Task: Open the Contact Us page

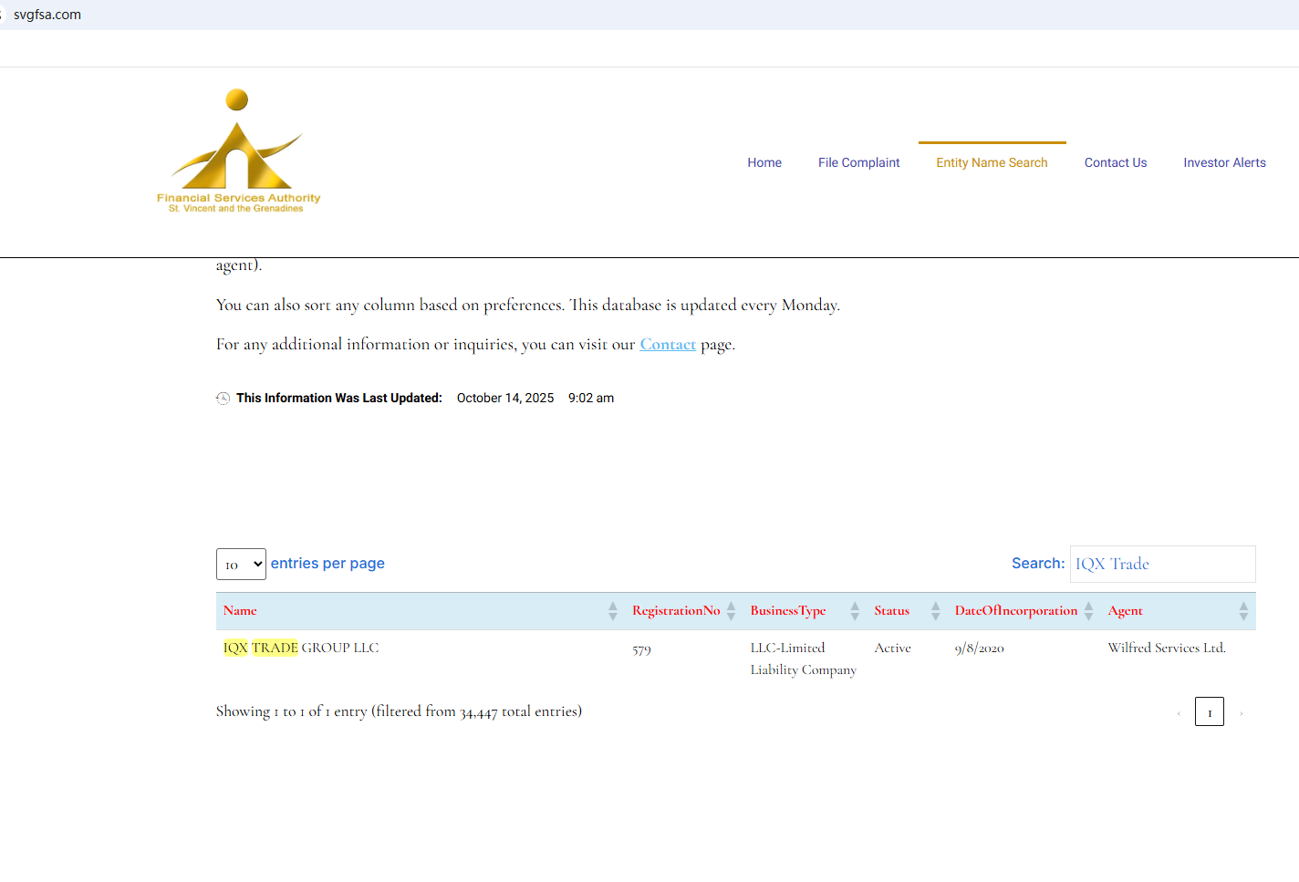Action: pyautogui.click(x=1116, y=162)
